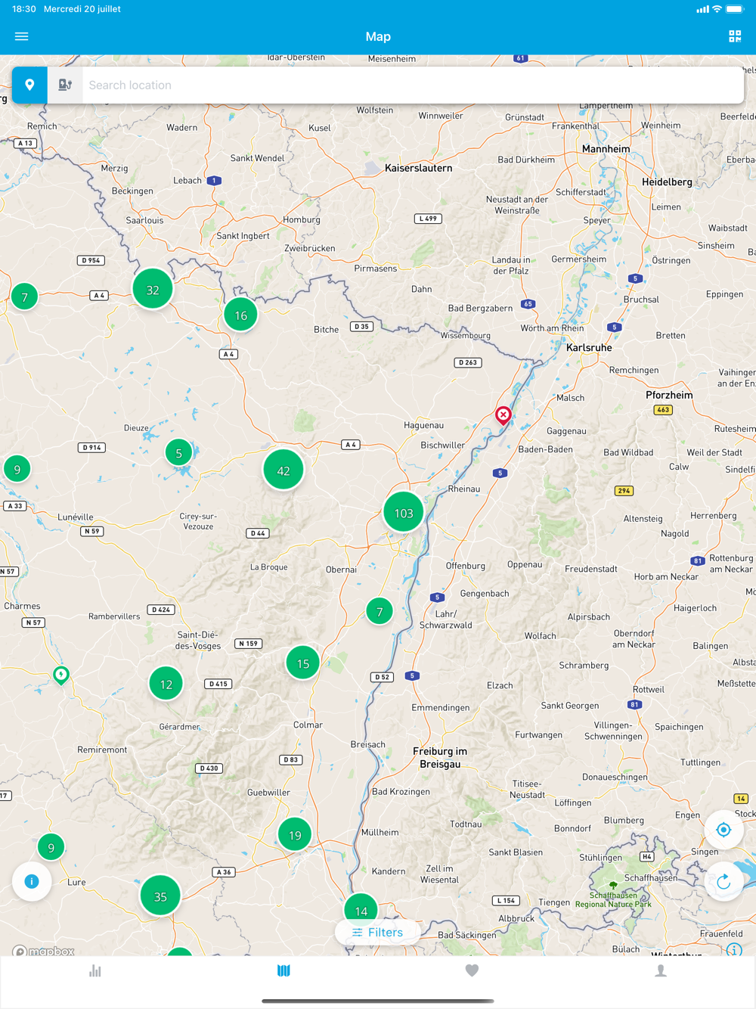Click the Mannheim city label
This screenshot has width=756, height=1009.
(x=606, y=149)
